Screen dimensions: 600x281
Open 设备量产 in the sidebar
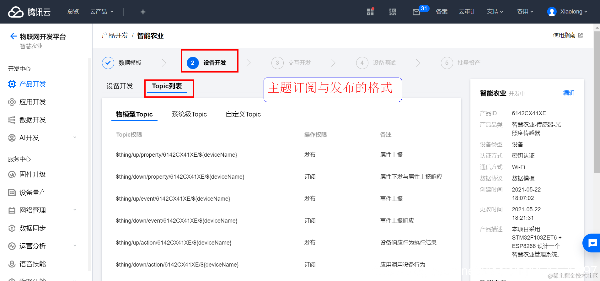[33, 192]
